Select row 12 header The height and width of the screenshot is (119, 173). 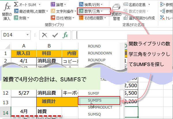point(5,93)
